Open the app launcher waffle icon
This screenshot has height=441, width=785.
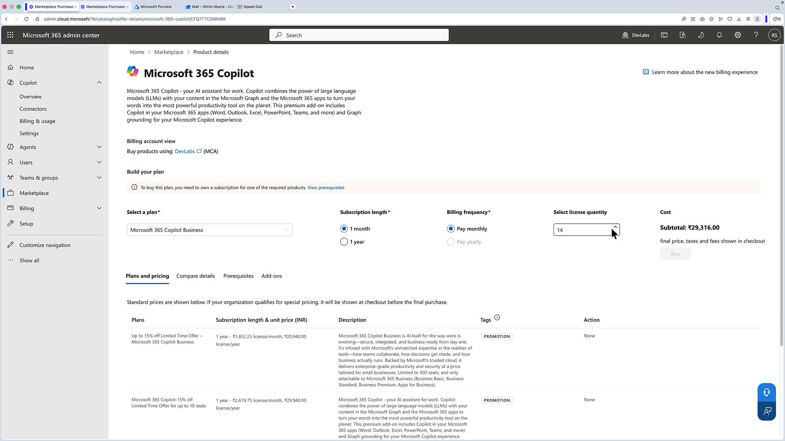(x=10, y=35)
